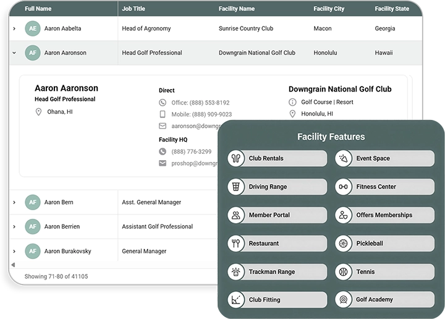Click the Tennis ball icon
The height and width of the screenshot is (319, 445).
pyautogui.click(x=344, y=272)
